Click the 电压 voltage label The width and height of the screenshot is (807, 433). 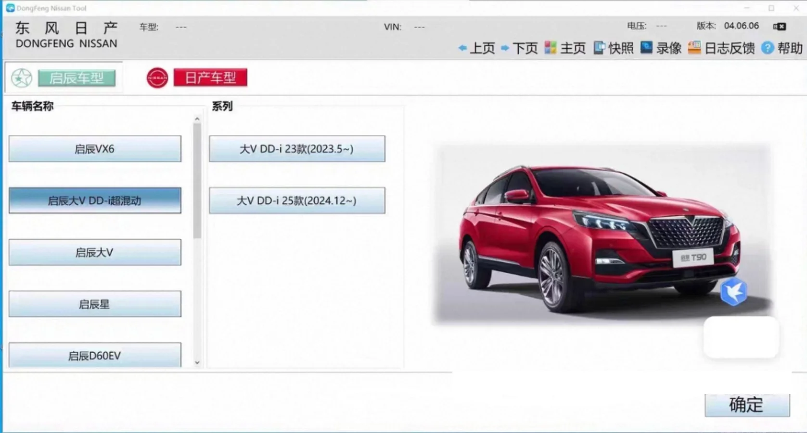click(x=637, y=26)
